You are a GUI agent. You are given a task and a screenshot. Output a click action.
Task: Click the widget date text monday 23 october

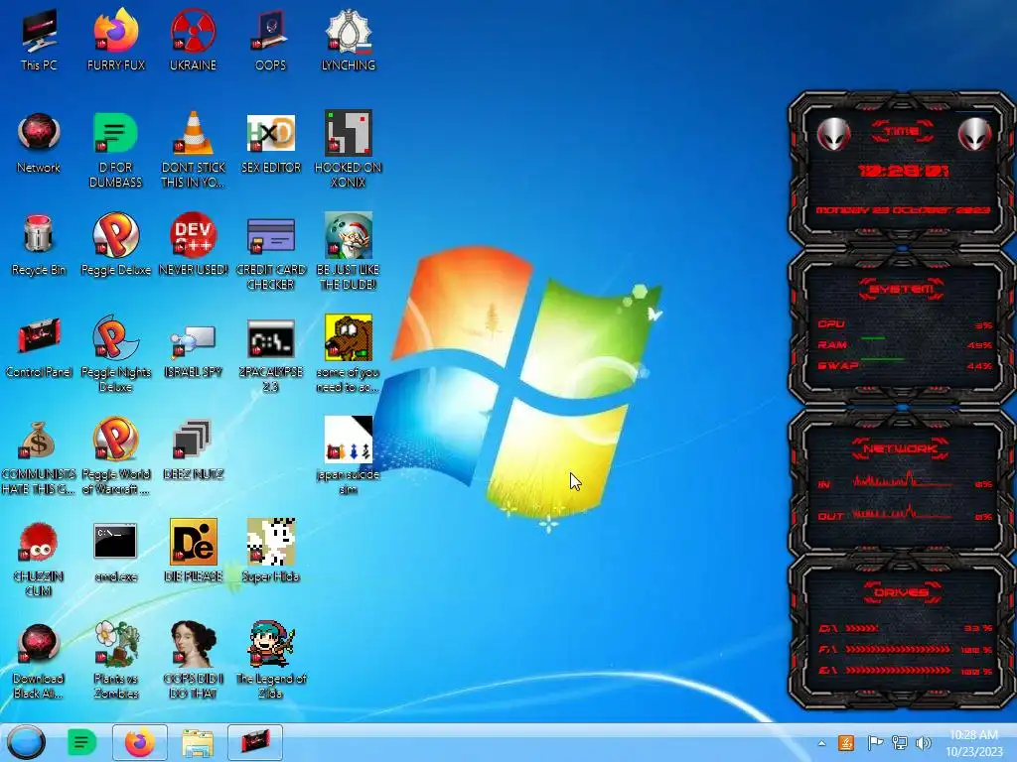(902, 210)
